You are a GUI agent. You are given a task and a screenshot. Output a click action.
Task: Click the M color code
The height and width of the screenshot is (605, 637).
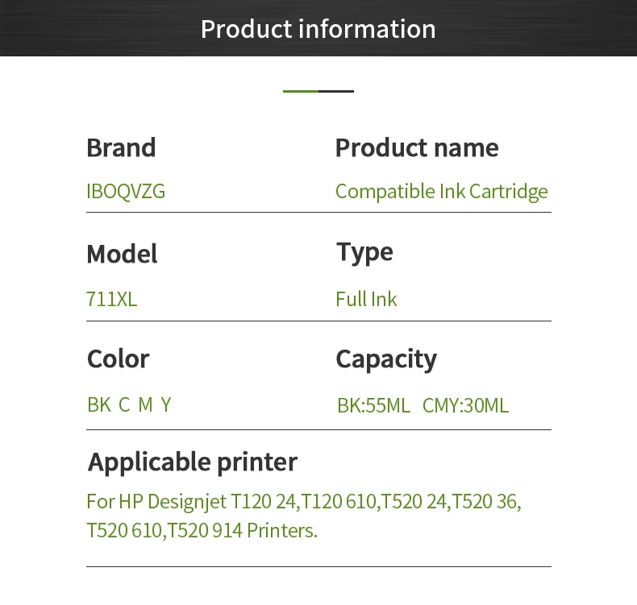pos(145,404)
